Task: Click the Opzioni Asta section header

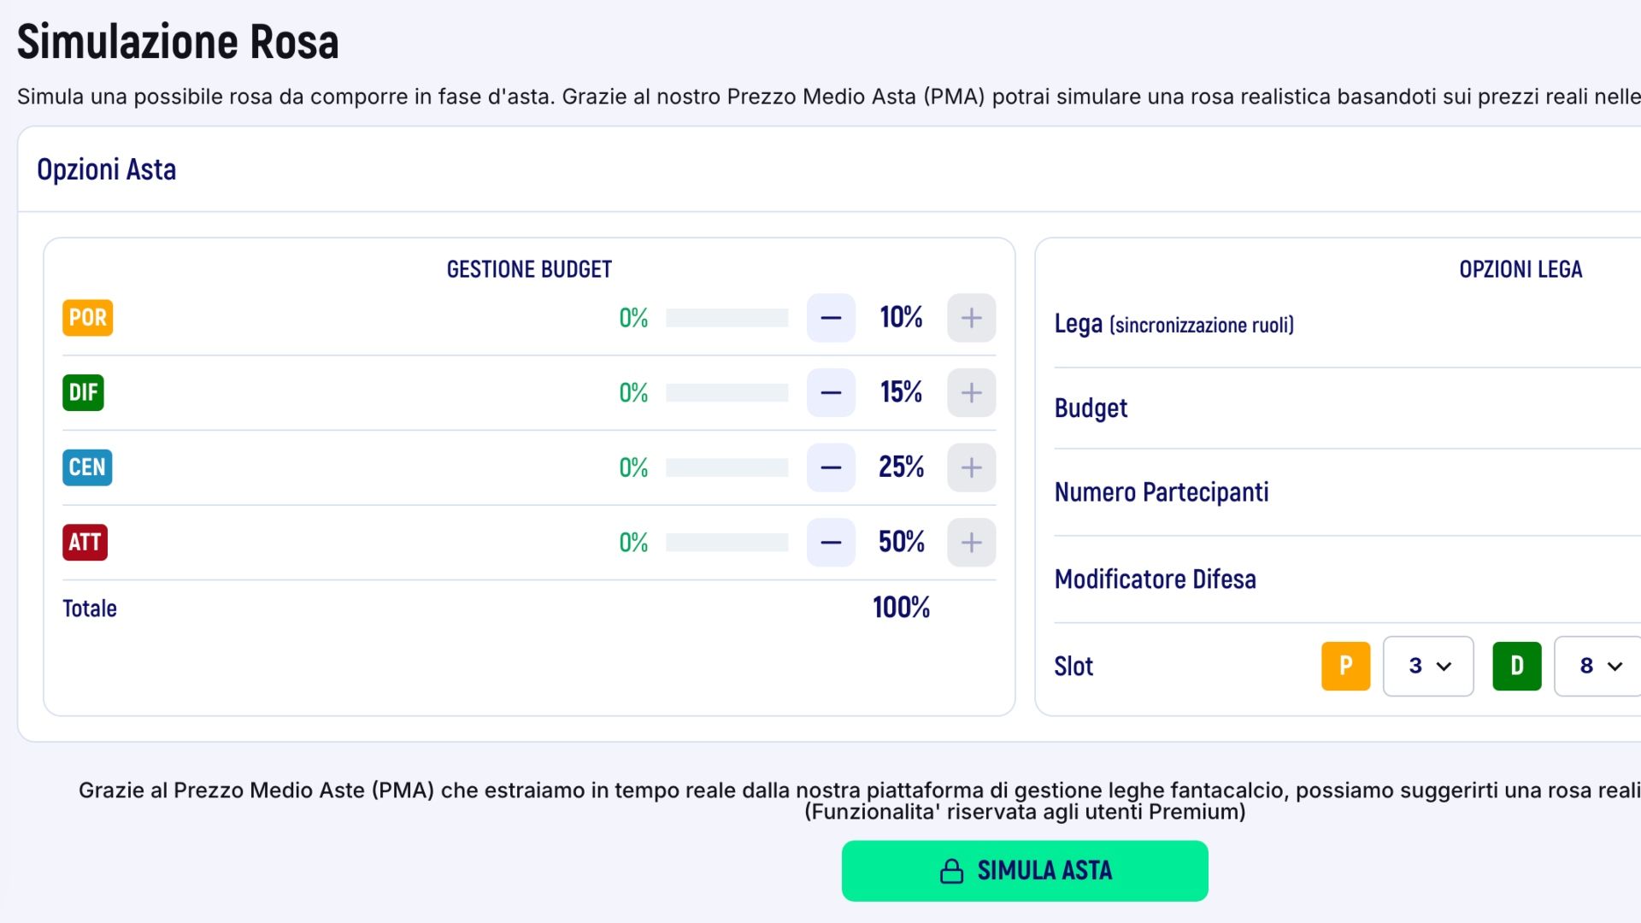Action: pos(107,170)
